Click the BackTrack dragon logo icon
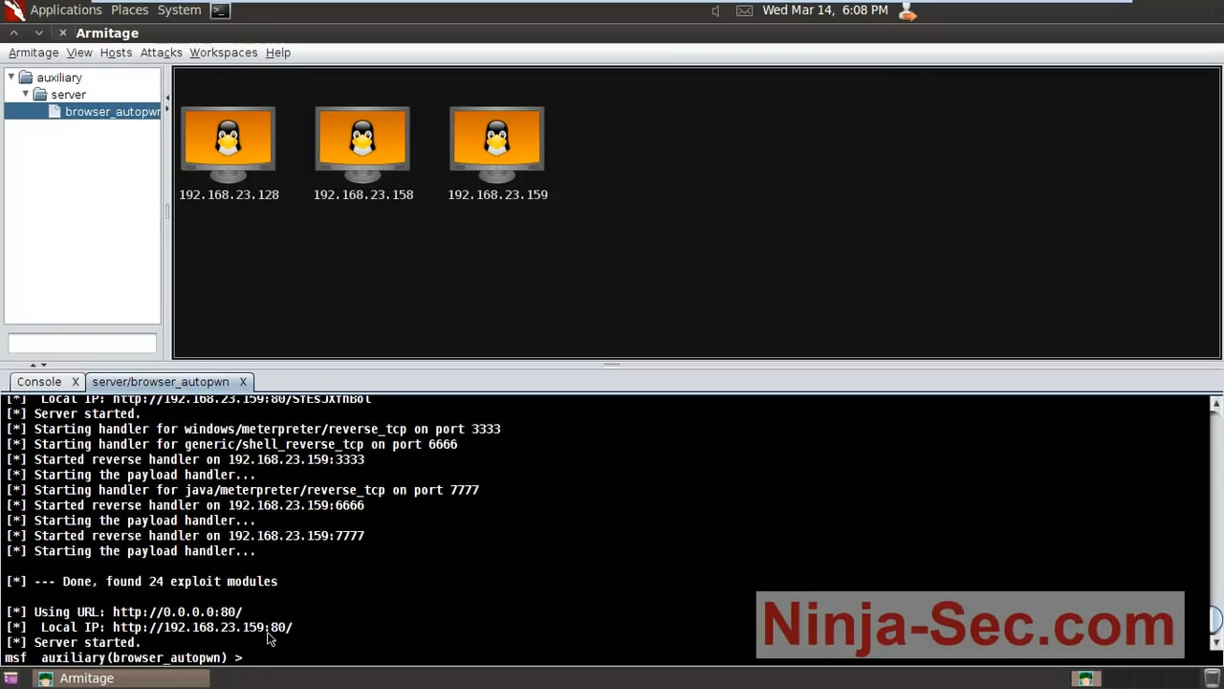The width and height of the screenshot is (1224, 689). [13, 11]
